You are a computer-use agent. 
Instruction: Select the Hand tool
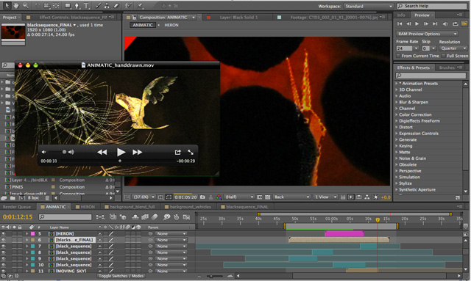point(15,5)
